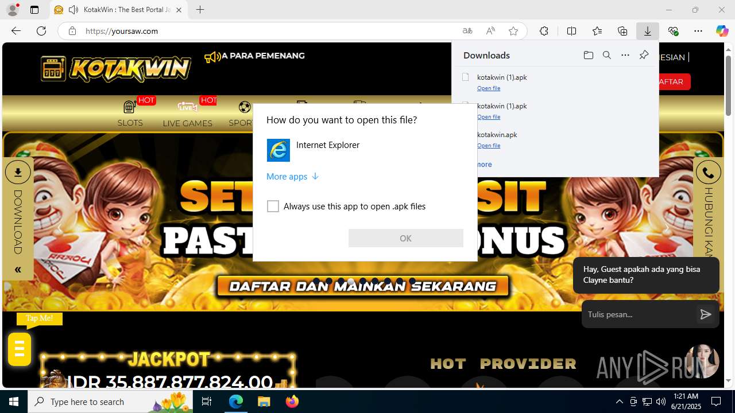Close the KotakWin tab

(x=179, y=10)
